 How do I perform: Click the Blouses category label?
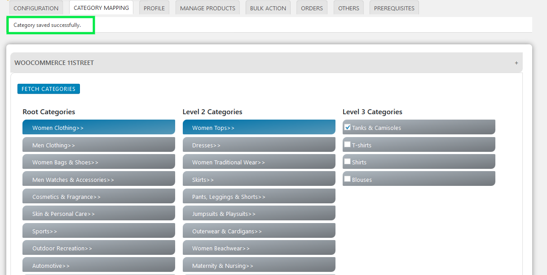[x=362, y=180]
